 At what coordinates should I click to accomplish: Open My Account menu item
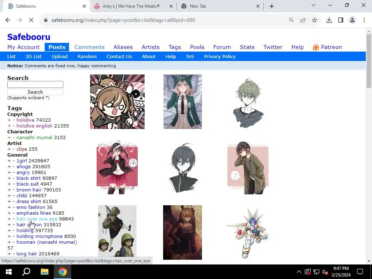(x=23, y=47)
